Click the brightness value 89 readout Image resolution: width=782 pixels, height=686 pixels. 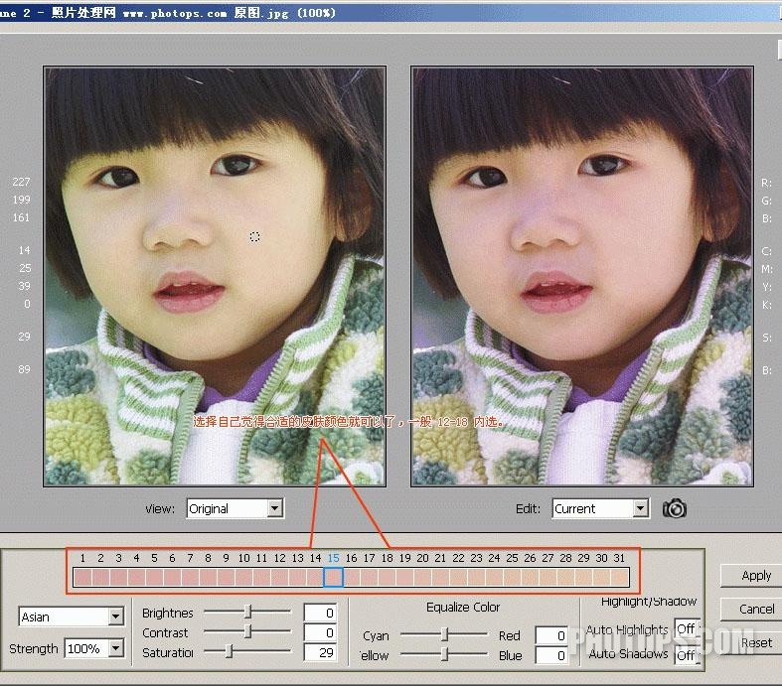click(x=24, y=369)
